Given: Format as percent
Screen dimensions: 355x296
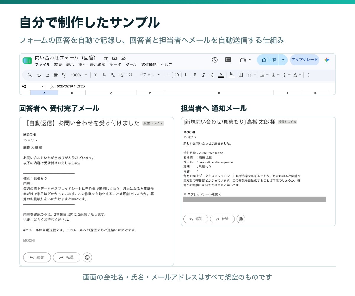Looking at the screenshot, I should tap(104, 75).
